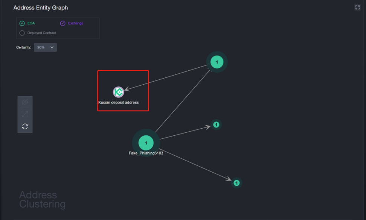Toggle the EOA filter checkbox
The width and height of the screenshot is (366, 220).
(x=22, y=23)
